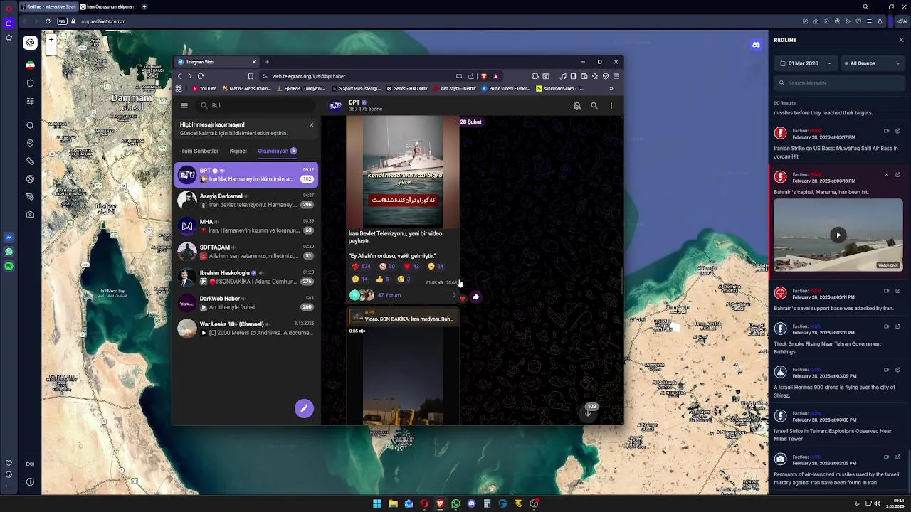Expand comments arrow on 47 Yorum
The image size is (911, 512).
454,295
